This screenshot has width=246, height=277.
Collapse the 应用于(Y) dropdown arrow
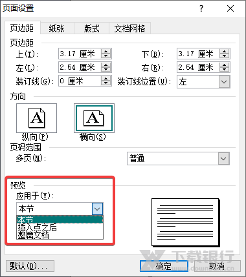click(97, 209)
